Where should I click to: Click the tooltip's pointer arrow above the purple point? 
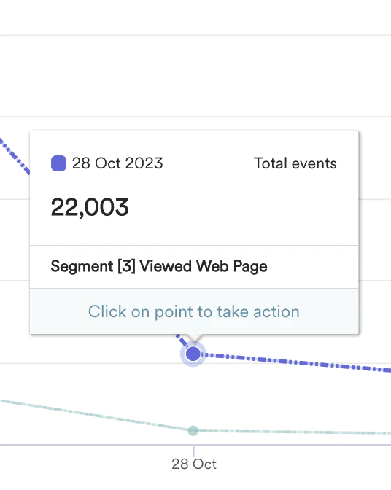tap(194, 338)
